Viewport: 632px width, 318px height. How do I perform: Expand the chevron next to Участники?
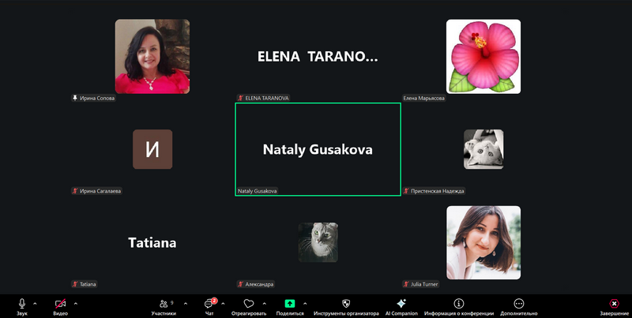(183, 303)
